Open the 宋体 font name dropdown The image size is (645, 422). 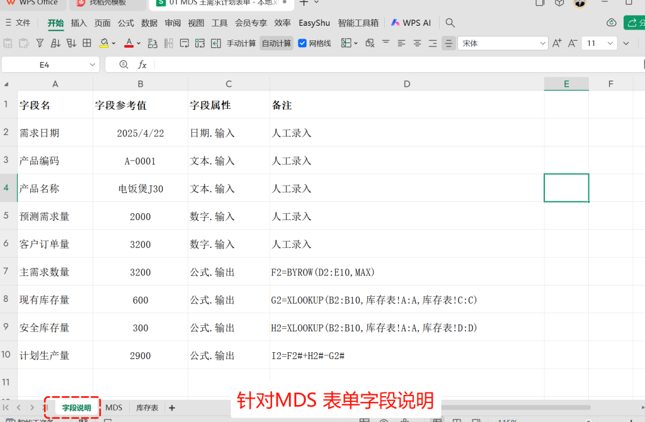542,43
